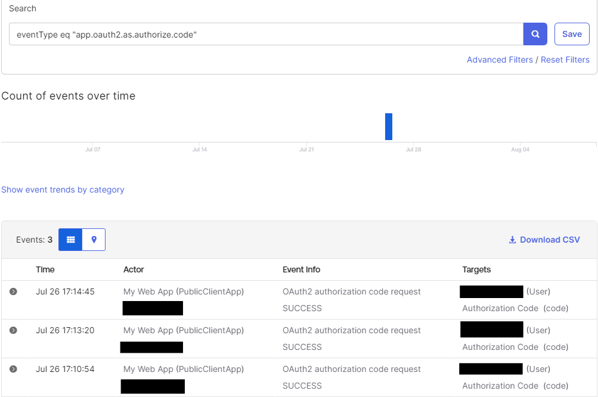This screenshot has height=397, width=598.
Task: Click the Jul 28 chart axis label
Action: [413, 150]
